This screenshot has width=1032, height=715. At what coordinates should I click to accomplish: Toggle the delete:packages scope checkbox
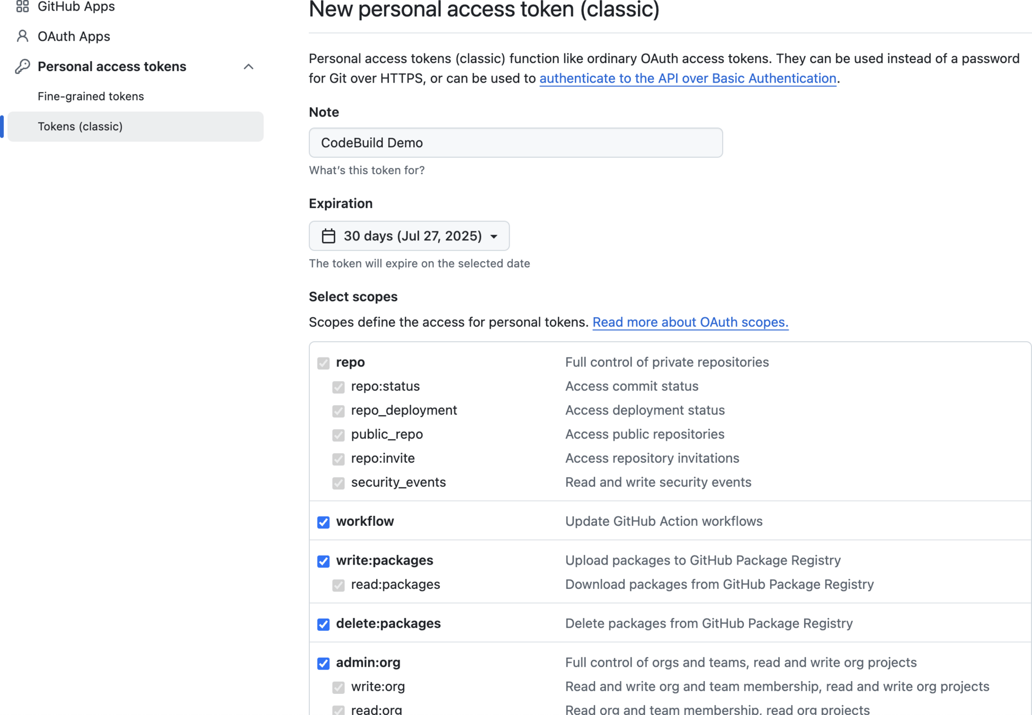pos(323,624)
